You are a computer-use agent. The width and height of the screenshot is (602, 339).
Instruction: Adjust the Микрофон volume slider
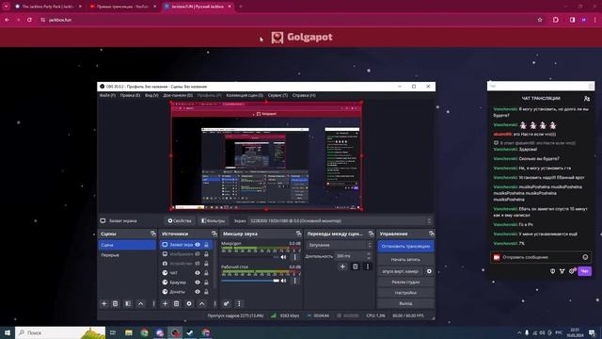(250, 257)
